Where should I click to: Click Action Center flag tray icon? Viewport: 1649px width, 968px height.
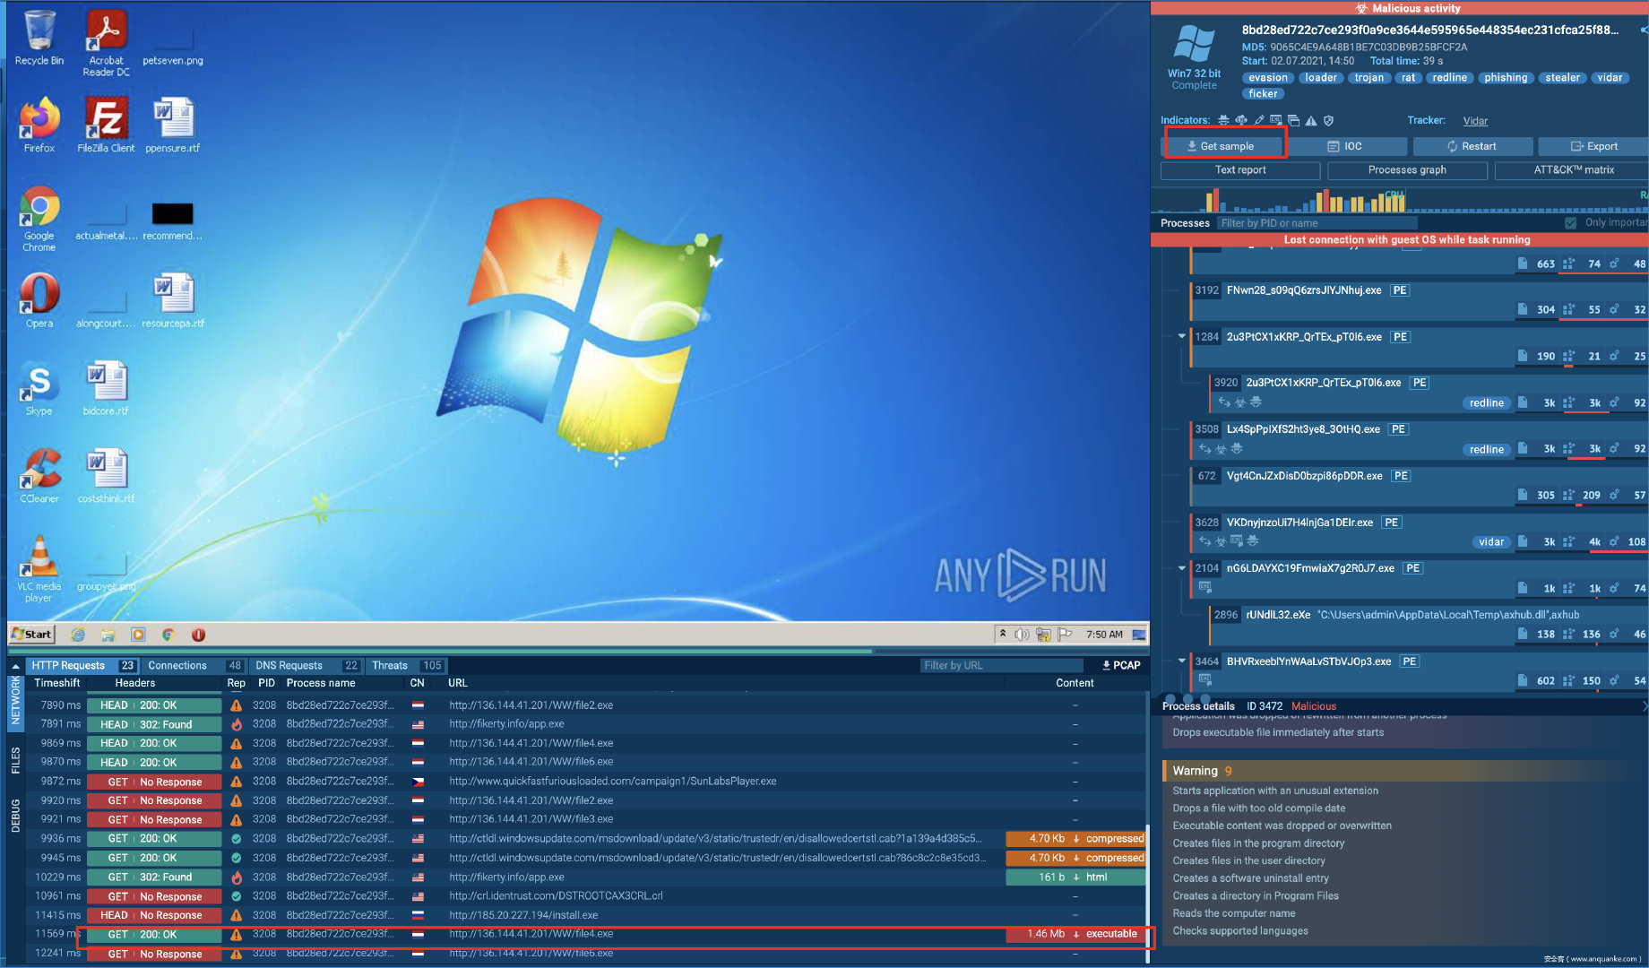click(x=1065, y=635)
